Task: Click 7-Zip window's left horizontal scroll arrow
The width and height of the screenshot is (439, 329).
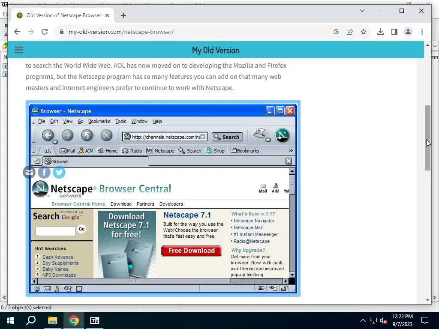Action: tap(4, 298)
